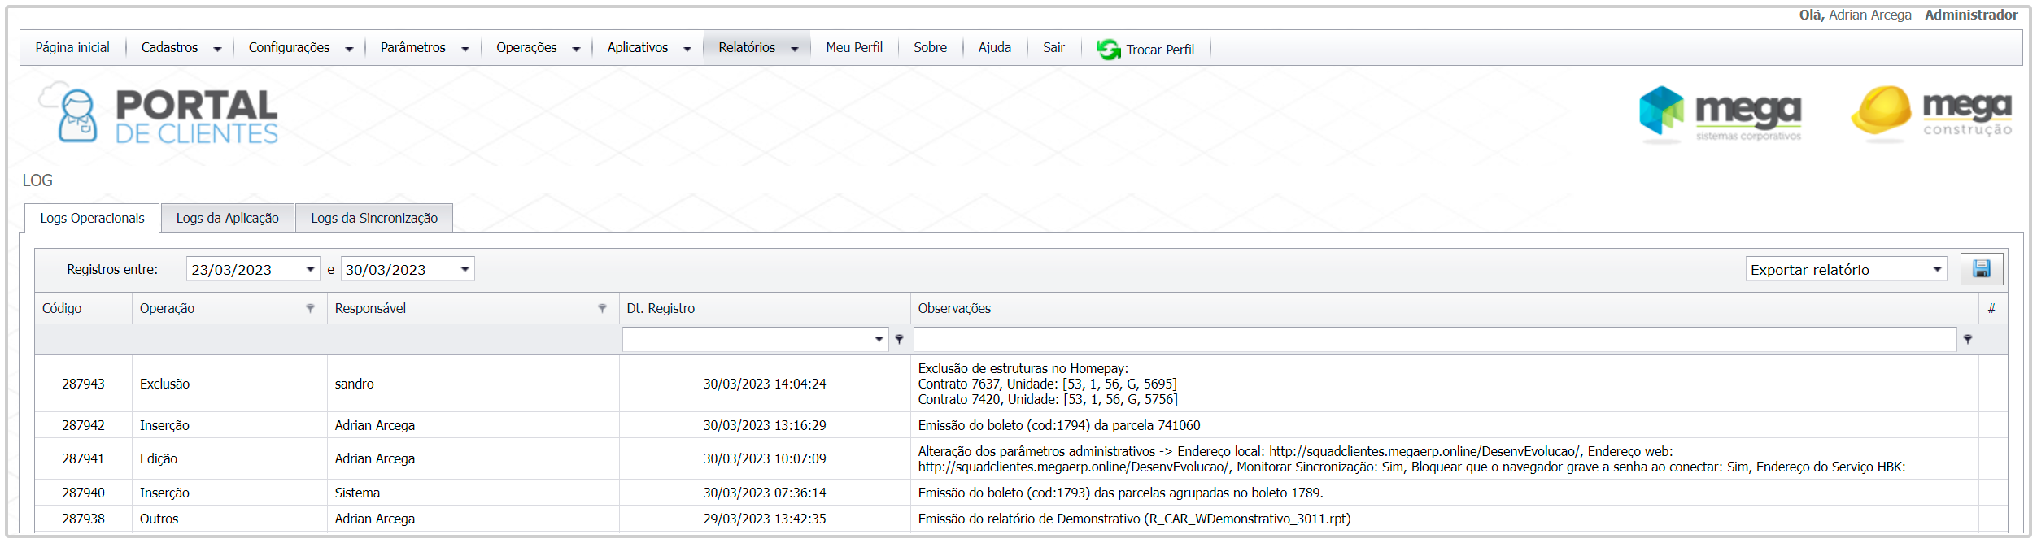This screenshot has height=543, width=2037.
Task: Click the Mega Sistemas Corporativos logo
Action: (1720, 114)
